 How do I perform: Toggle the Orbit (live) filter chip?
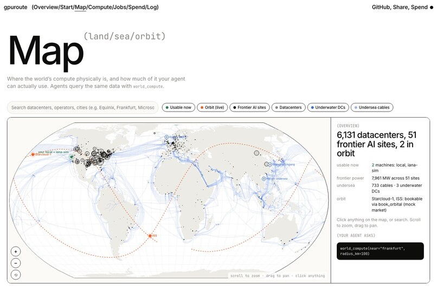212,107
